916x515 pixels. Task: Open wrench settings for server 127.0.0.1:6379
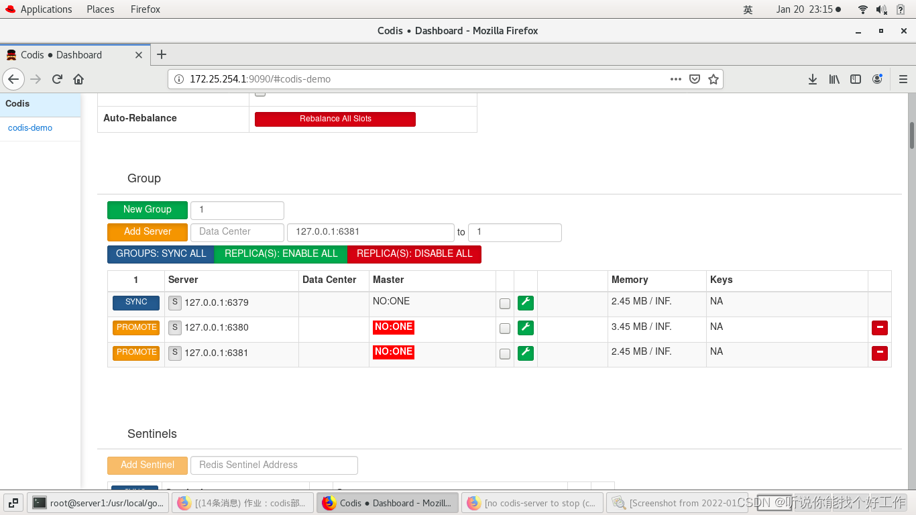526,303
